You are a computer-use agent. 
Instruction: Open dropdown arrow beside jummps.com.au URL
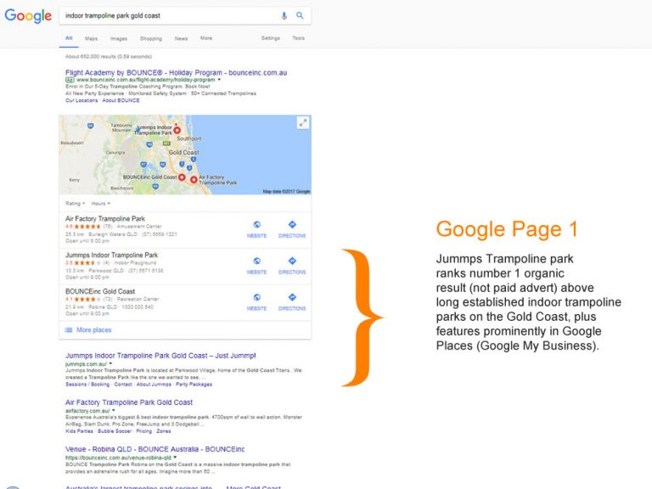pyautogui.click(x=111, y=363)
